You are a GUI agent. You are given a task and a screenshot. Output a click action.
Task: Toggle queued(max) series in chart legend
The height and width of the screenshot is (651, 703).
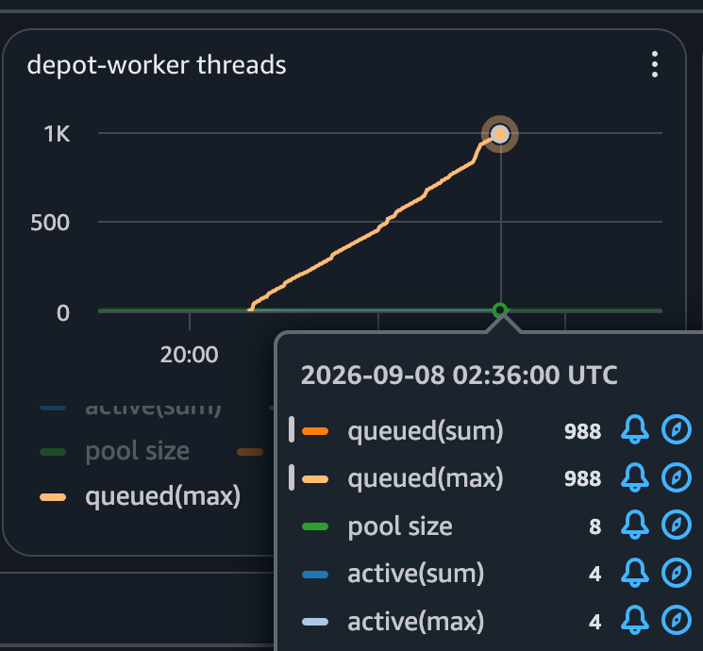(141, 496)
